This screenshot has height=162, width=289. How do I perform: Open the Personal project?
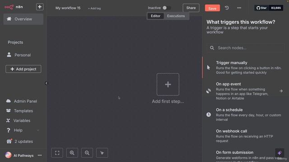click(x=23, y=55)
